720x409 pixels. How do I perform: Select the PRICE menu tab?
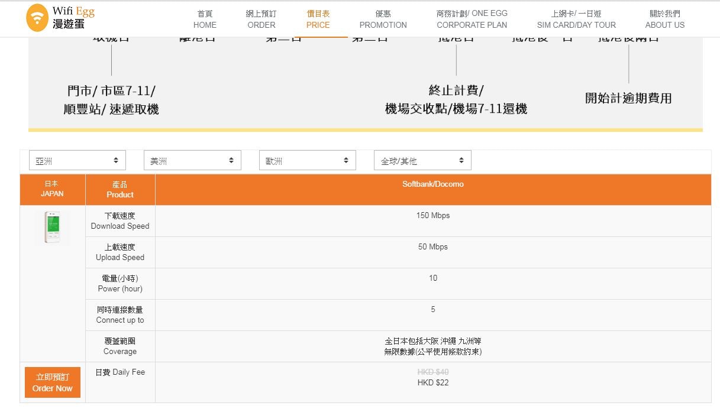(318, 19)
